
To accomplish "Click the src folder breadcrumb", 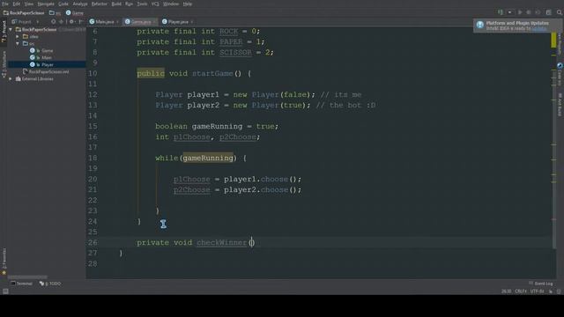I will tap(55, 13).
